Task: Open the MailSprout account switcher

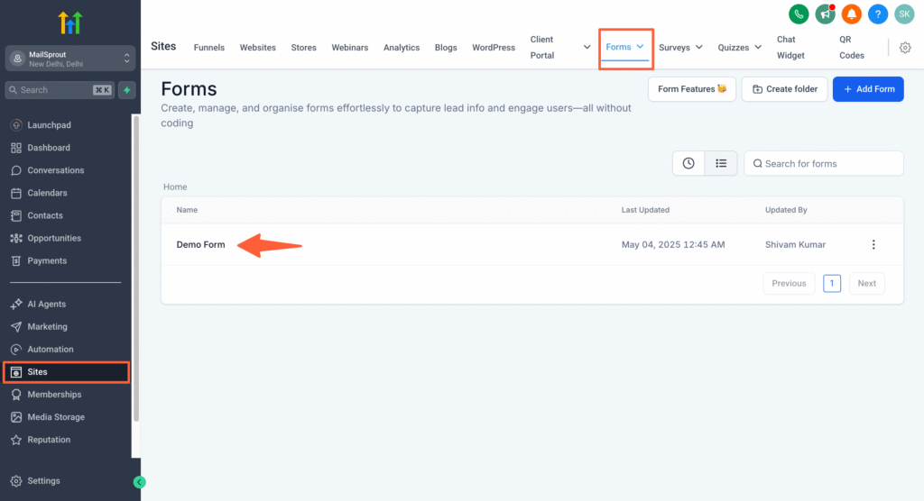Action: click(70, 59)
